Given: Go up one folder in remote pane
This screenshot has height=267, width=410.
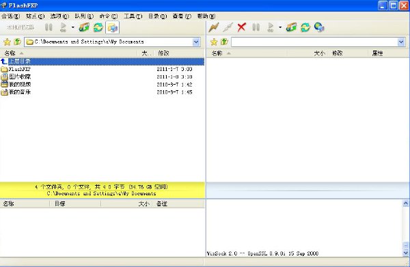Looking at the screenshot, I should tap(224, 42).
